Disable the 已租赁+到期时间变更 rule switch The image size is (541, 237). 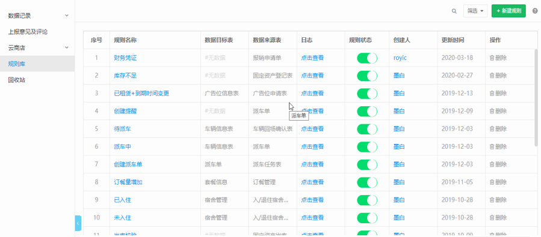(367, 93)
